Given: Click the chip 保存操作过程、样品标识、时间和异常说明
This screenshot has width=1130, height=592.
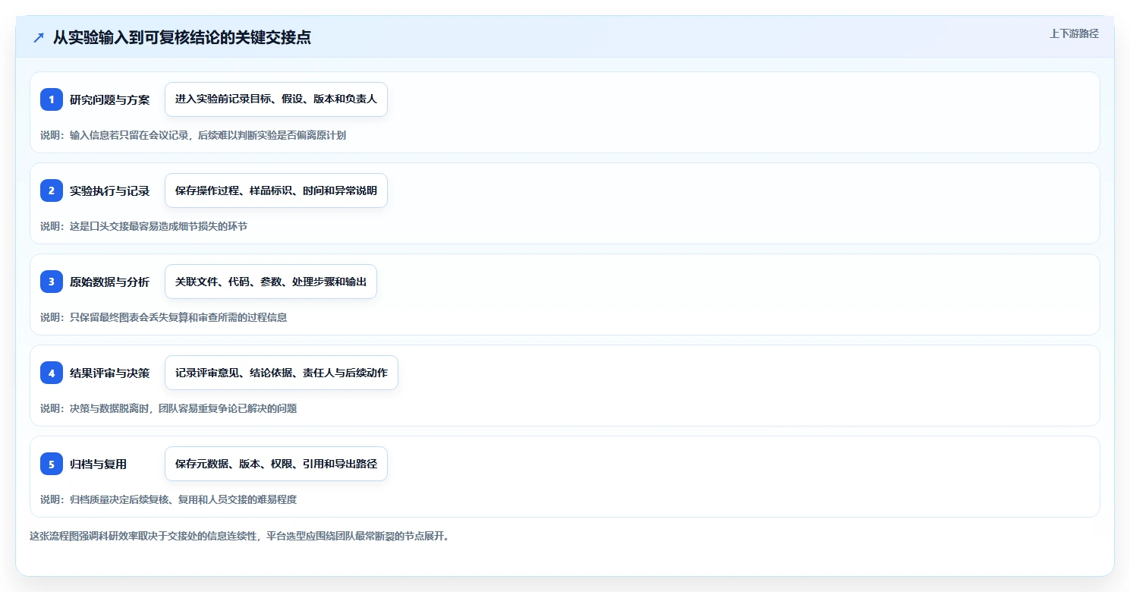Looking at the screenshot, I should (276, 191).
